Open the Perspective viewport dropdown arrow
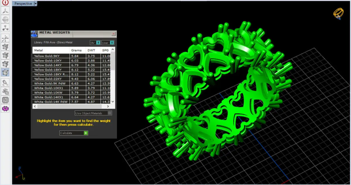This screenshot has width=351, height=185. (36, 3)
